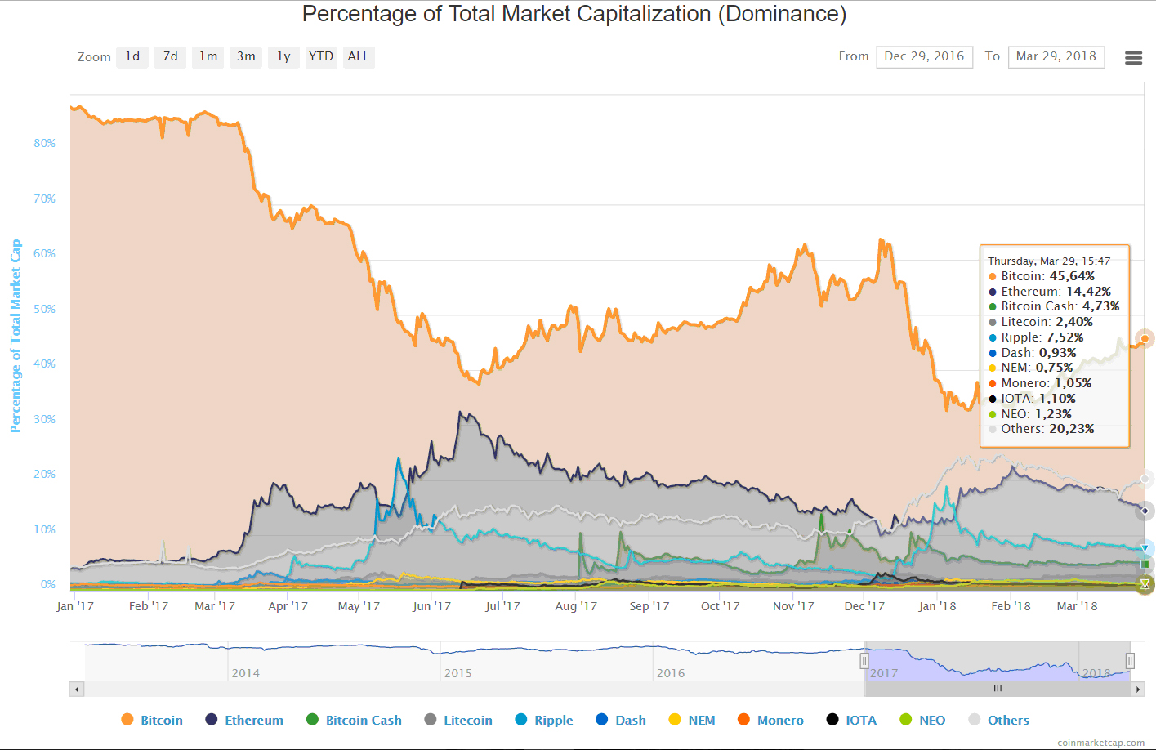Click the navigator scrollbar grip

tap(998, 690)
